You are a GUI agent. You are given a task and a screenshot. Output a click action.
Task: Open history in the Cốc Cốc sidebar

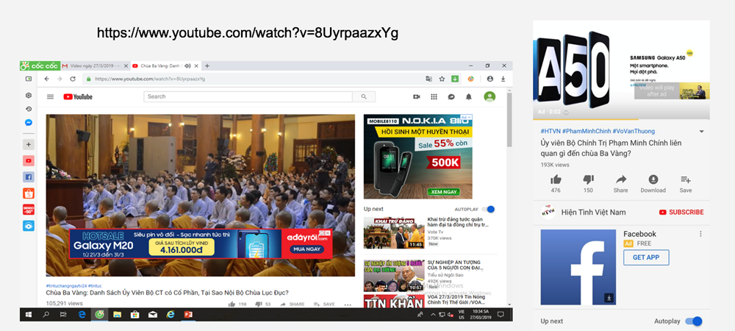(29, 109)
